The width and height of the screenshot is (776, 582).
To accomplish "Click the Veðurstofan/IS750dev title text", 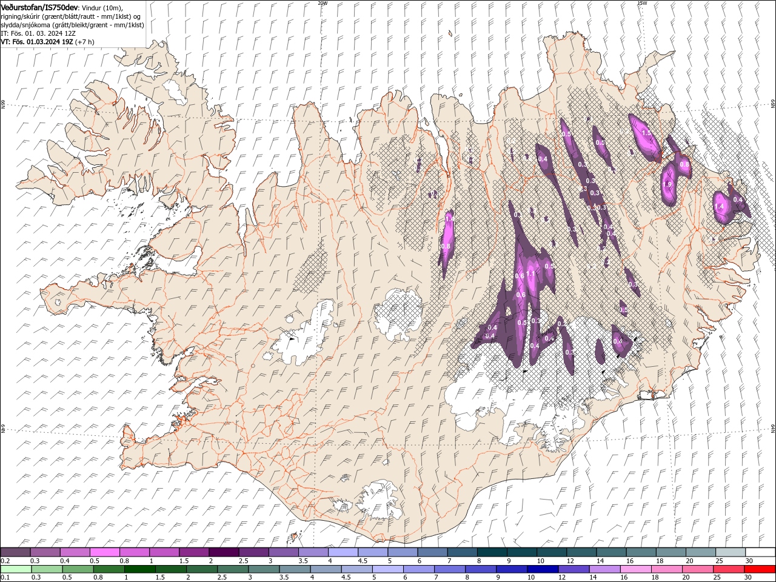I will (39, 7).
